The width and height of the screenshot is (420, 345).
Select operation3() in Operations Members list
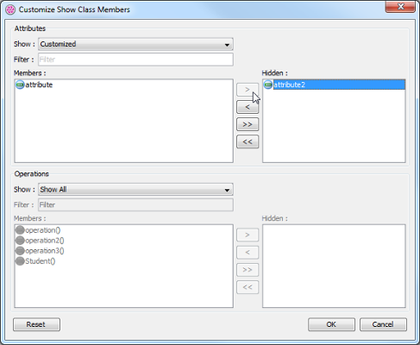tap(45, 251)
